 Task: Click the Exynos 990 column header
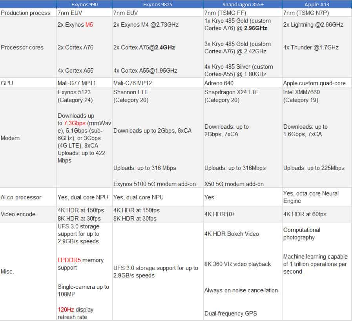pyautogui.click(x=84, y=5)
